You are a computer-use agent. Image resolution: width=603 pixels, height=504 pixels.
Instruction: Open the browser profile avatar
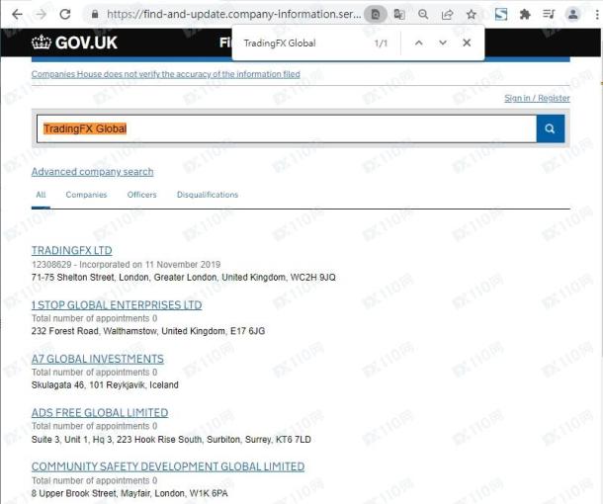573,15
